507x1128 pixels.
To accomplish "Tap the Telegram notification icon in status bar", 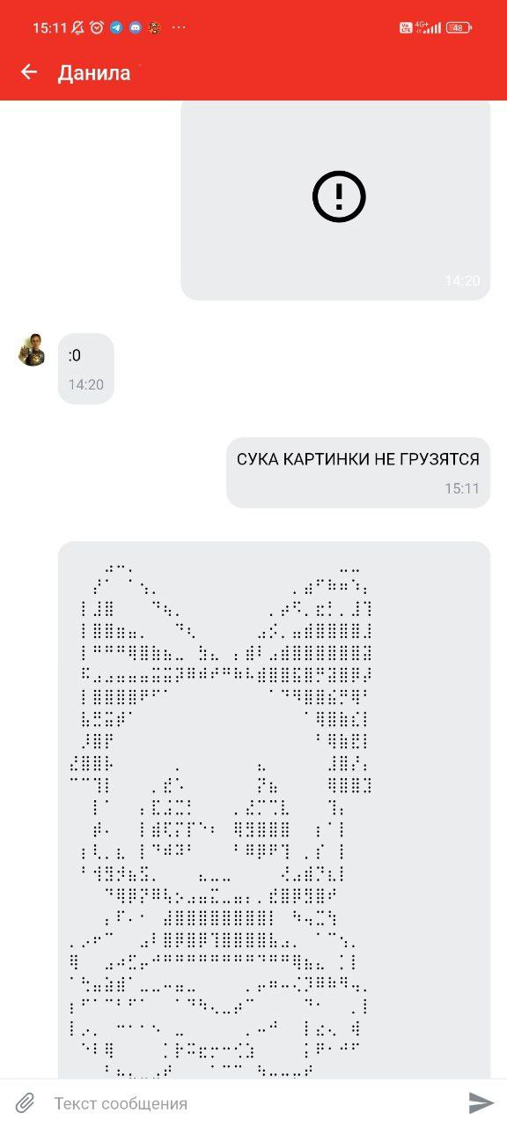I will point(116,27).
